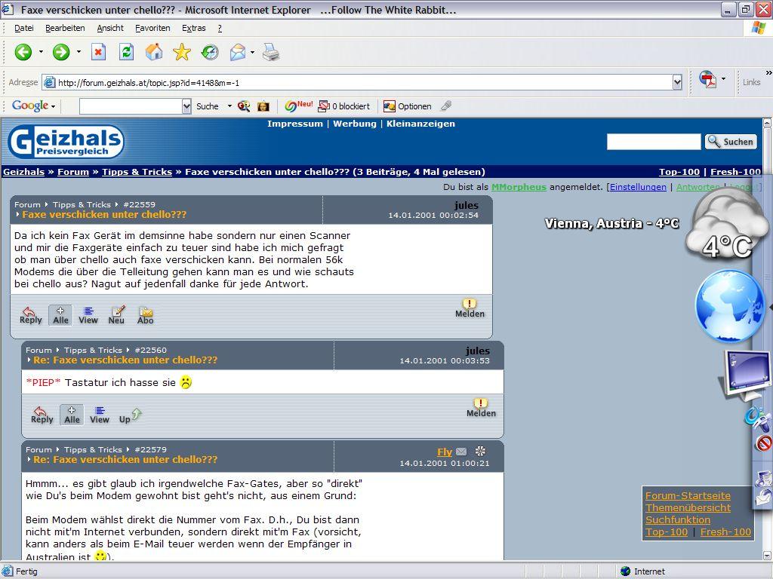Click the IE Home toolbar icon
The width and height of the screenshot is (773, 579).
(154, 52)
